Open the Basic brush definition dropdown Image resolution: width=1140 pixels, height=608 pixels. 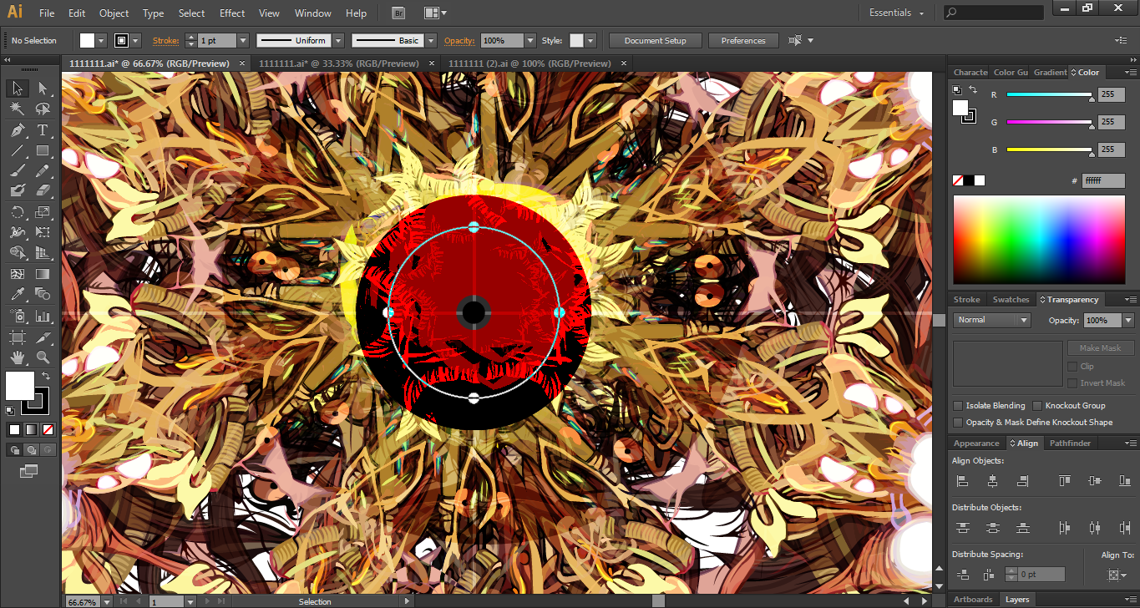[431, 40]
